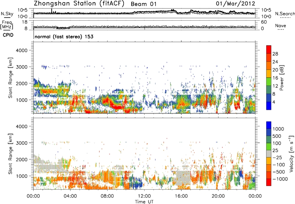Click the 60 tick of Nave axis

tap(264, 22)
